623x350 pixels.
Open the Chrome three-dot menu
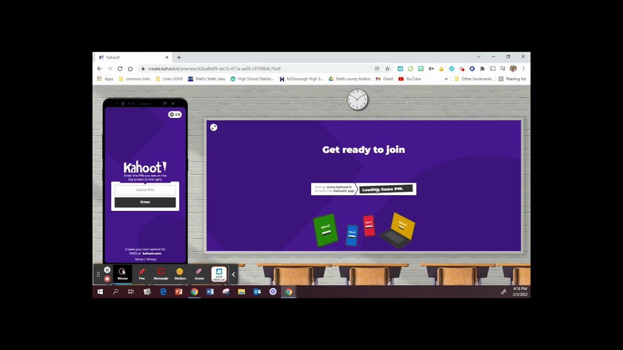pyautogui.click(x=523, y=69)
